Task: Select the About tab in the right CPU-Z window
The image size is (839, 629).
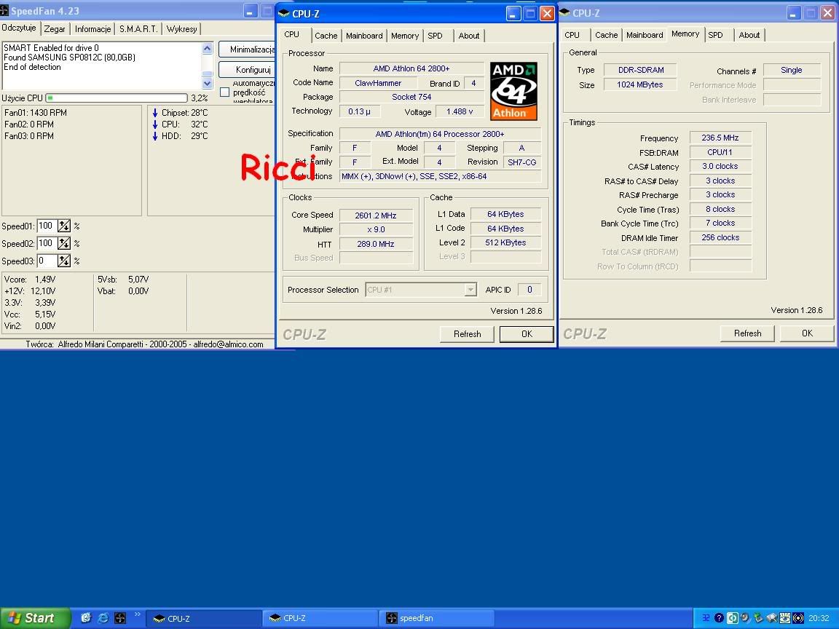Action: (x=749, y=35)
